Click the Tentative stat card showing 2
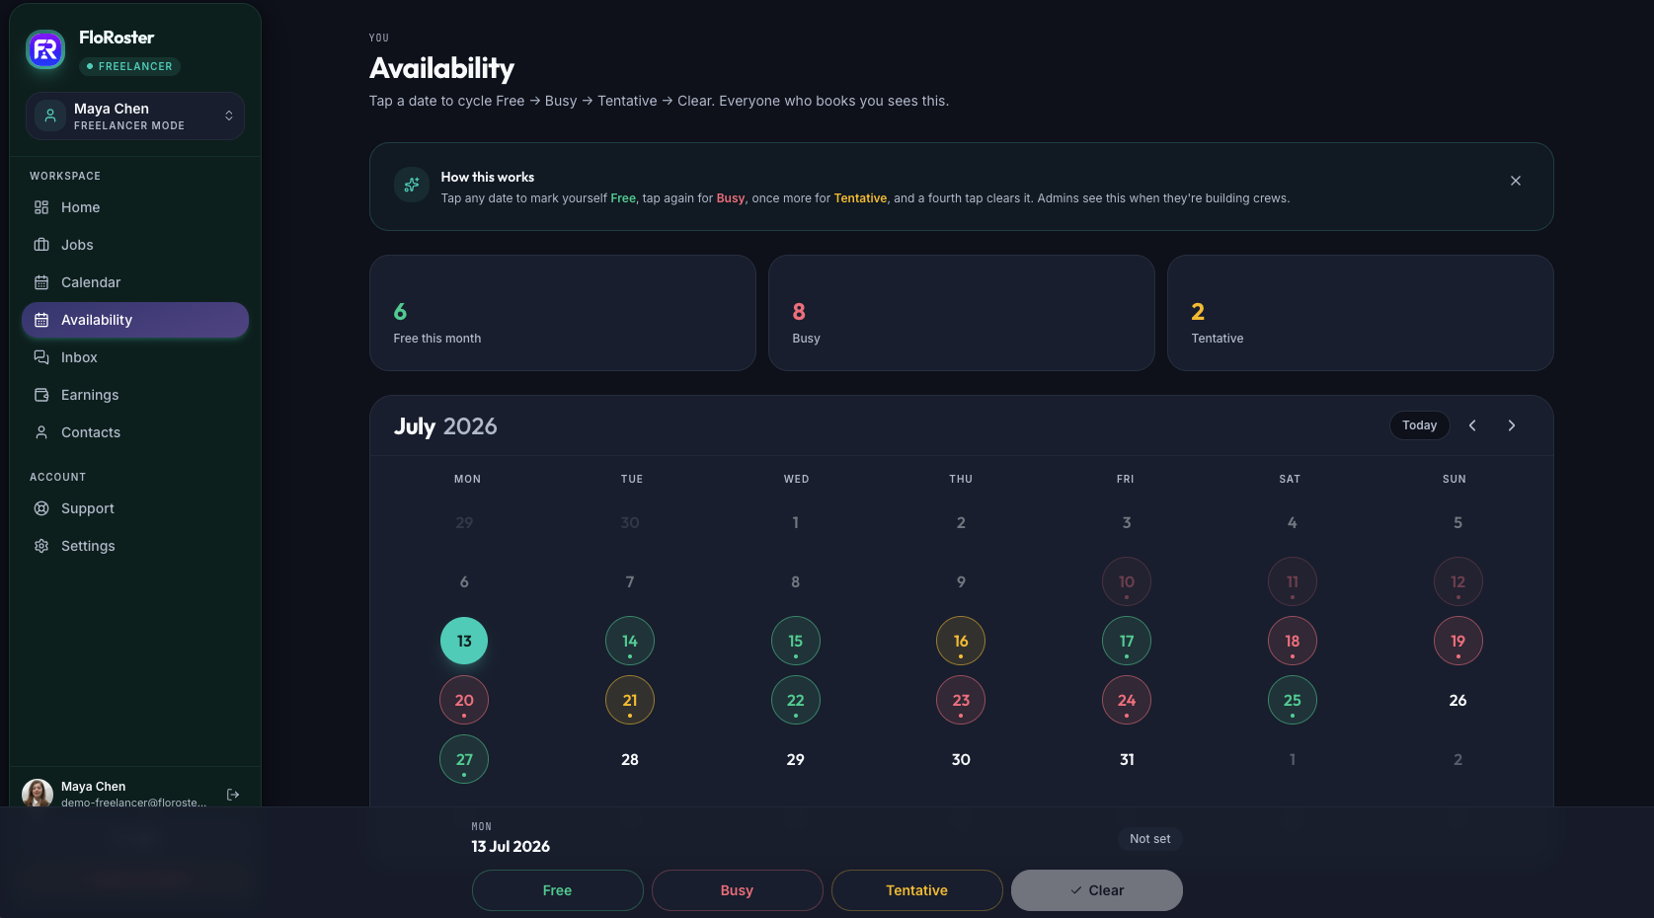 click(x=1361, y=313)
